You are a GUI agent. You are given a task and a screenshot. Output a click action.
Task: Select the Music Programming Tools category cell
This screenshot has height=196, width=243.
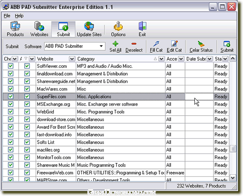pos(121,165)
